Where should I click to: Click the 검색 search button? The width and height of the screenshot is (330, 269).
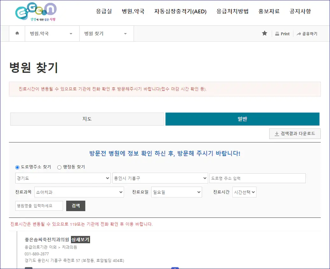tap(75, 206)
